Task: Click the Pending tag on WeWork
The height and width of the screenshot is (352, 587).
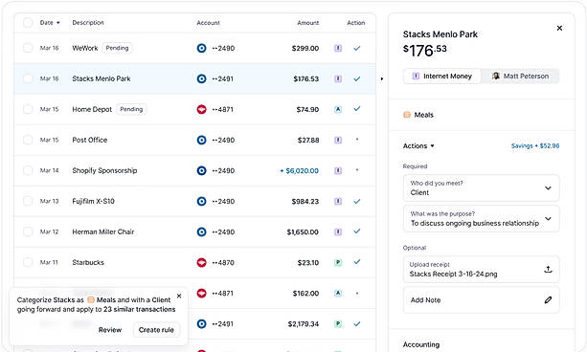Action: pos(117,48)
